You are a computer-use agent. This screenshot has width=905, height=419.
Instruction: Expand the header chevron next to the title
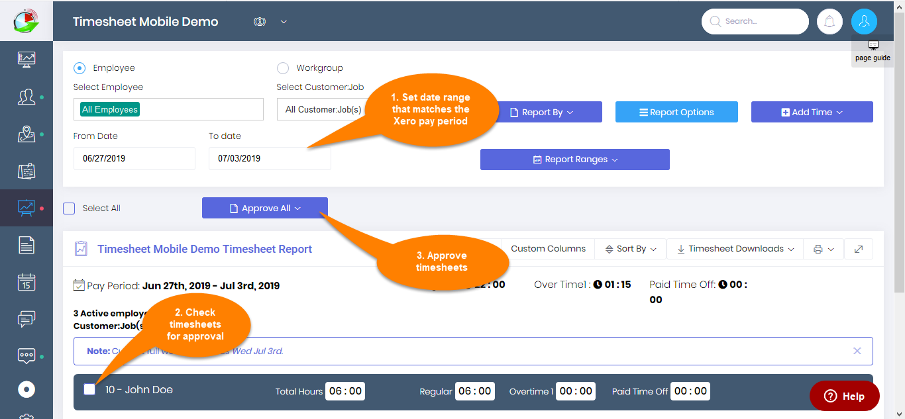[x=284, y=21]
